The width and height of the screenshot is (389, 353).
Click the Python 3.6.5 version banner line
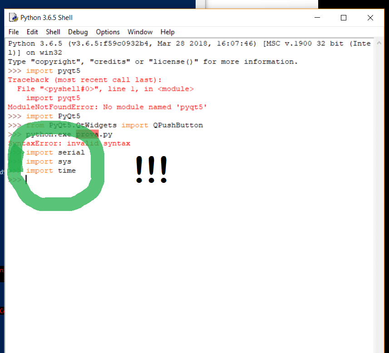click(189, 44)
